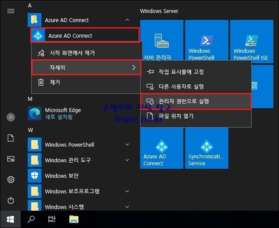Expand the Windows 시스템 chevron
The image size is (279, 228).
click(127, 207)
